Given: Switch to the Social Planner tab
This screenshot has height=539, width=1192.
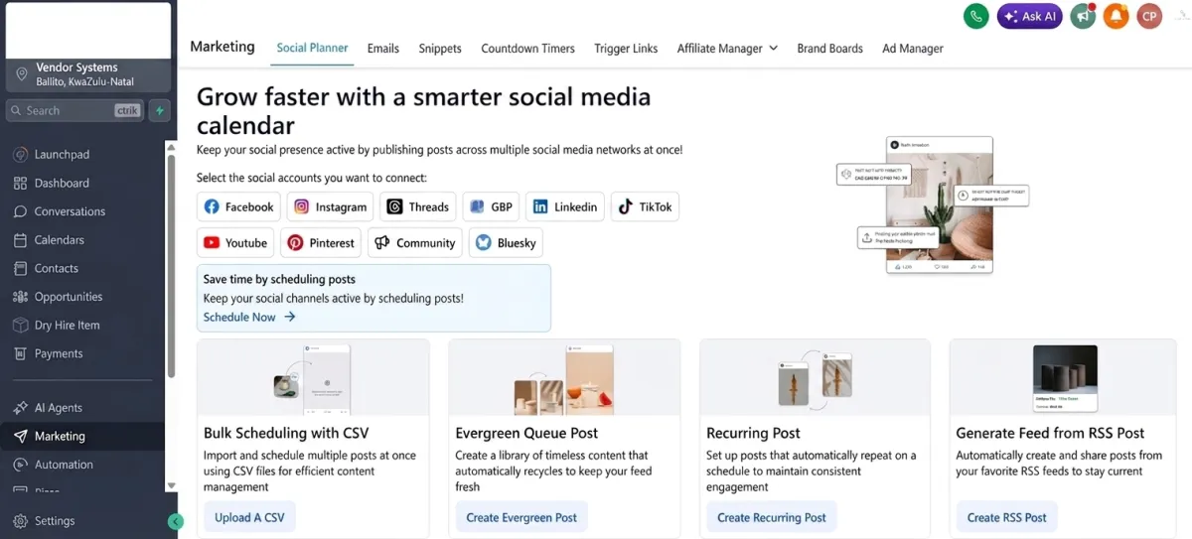Looking at the screenshot, I should pyautogui.click(x=312, y=48).
